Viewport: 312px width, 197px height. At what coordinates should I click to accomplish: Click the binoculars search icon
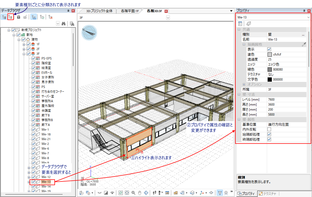[x=63, y=24]
